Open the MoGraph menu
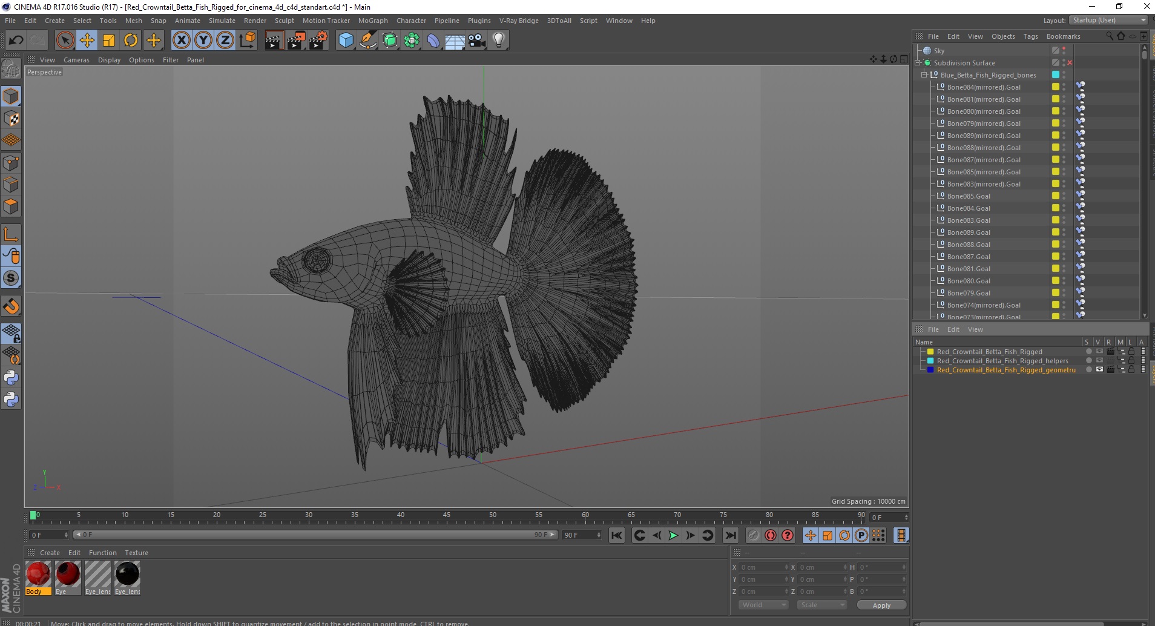The width and height of the screenshot is (1155, 626). point(373,21)
